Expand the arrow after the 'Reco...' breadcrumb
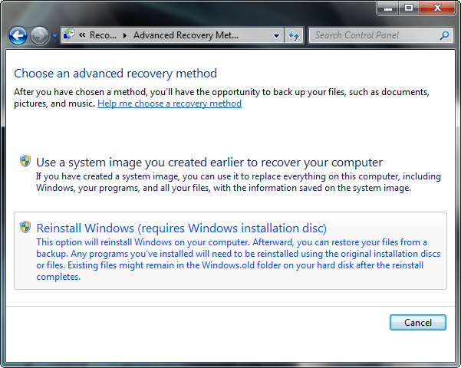The height and width of the screenshot is (368, 461). (x=125, y=35)
